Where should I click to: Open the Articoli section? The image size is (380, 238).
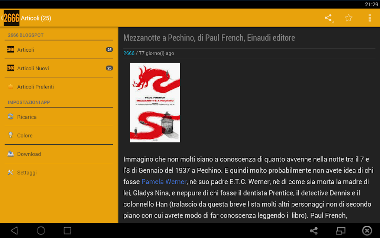pos(59,49)
